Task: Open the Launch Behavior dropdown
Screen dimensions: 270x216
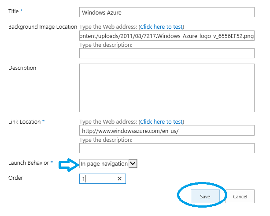Action: point(133,164)
